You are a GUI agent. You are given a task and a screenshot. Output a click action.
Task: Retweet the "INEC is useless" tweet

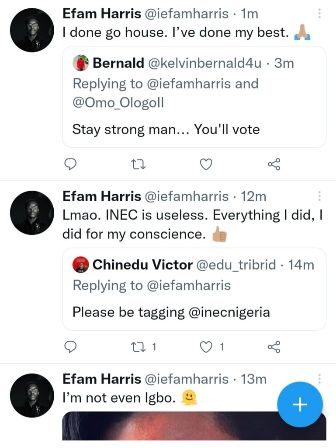point(138,347)
